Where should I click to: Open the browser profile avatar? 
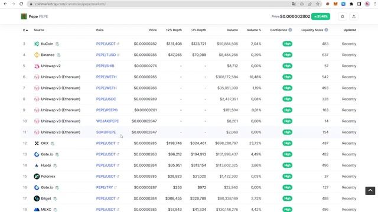pos(367,4)
